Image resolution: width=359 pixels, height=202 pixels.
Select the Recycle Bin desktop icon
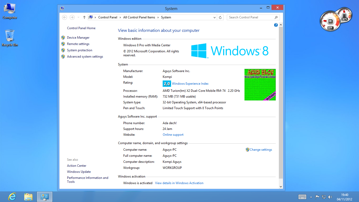(10, 38)
